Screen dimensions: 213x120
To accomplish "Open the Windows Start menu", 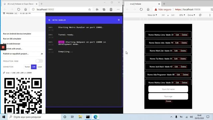I will [x=4, y=117].
